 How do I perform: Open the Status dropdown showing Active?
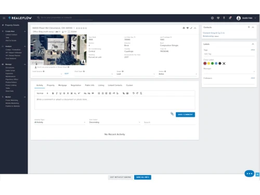point(178,74)
